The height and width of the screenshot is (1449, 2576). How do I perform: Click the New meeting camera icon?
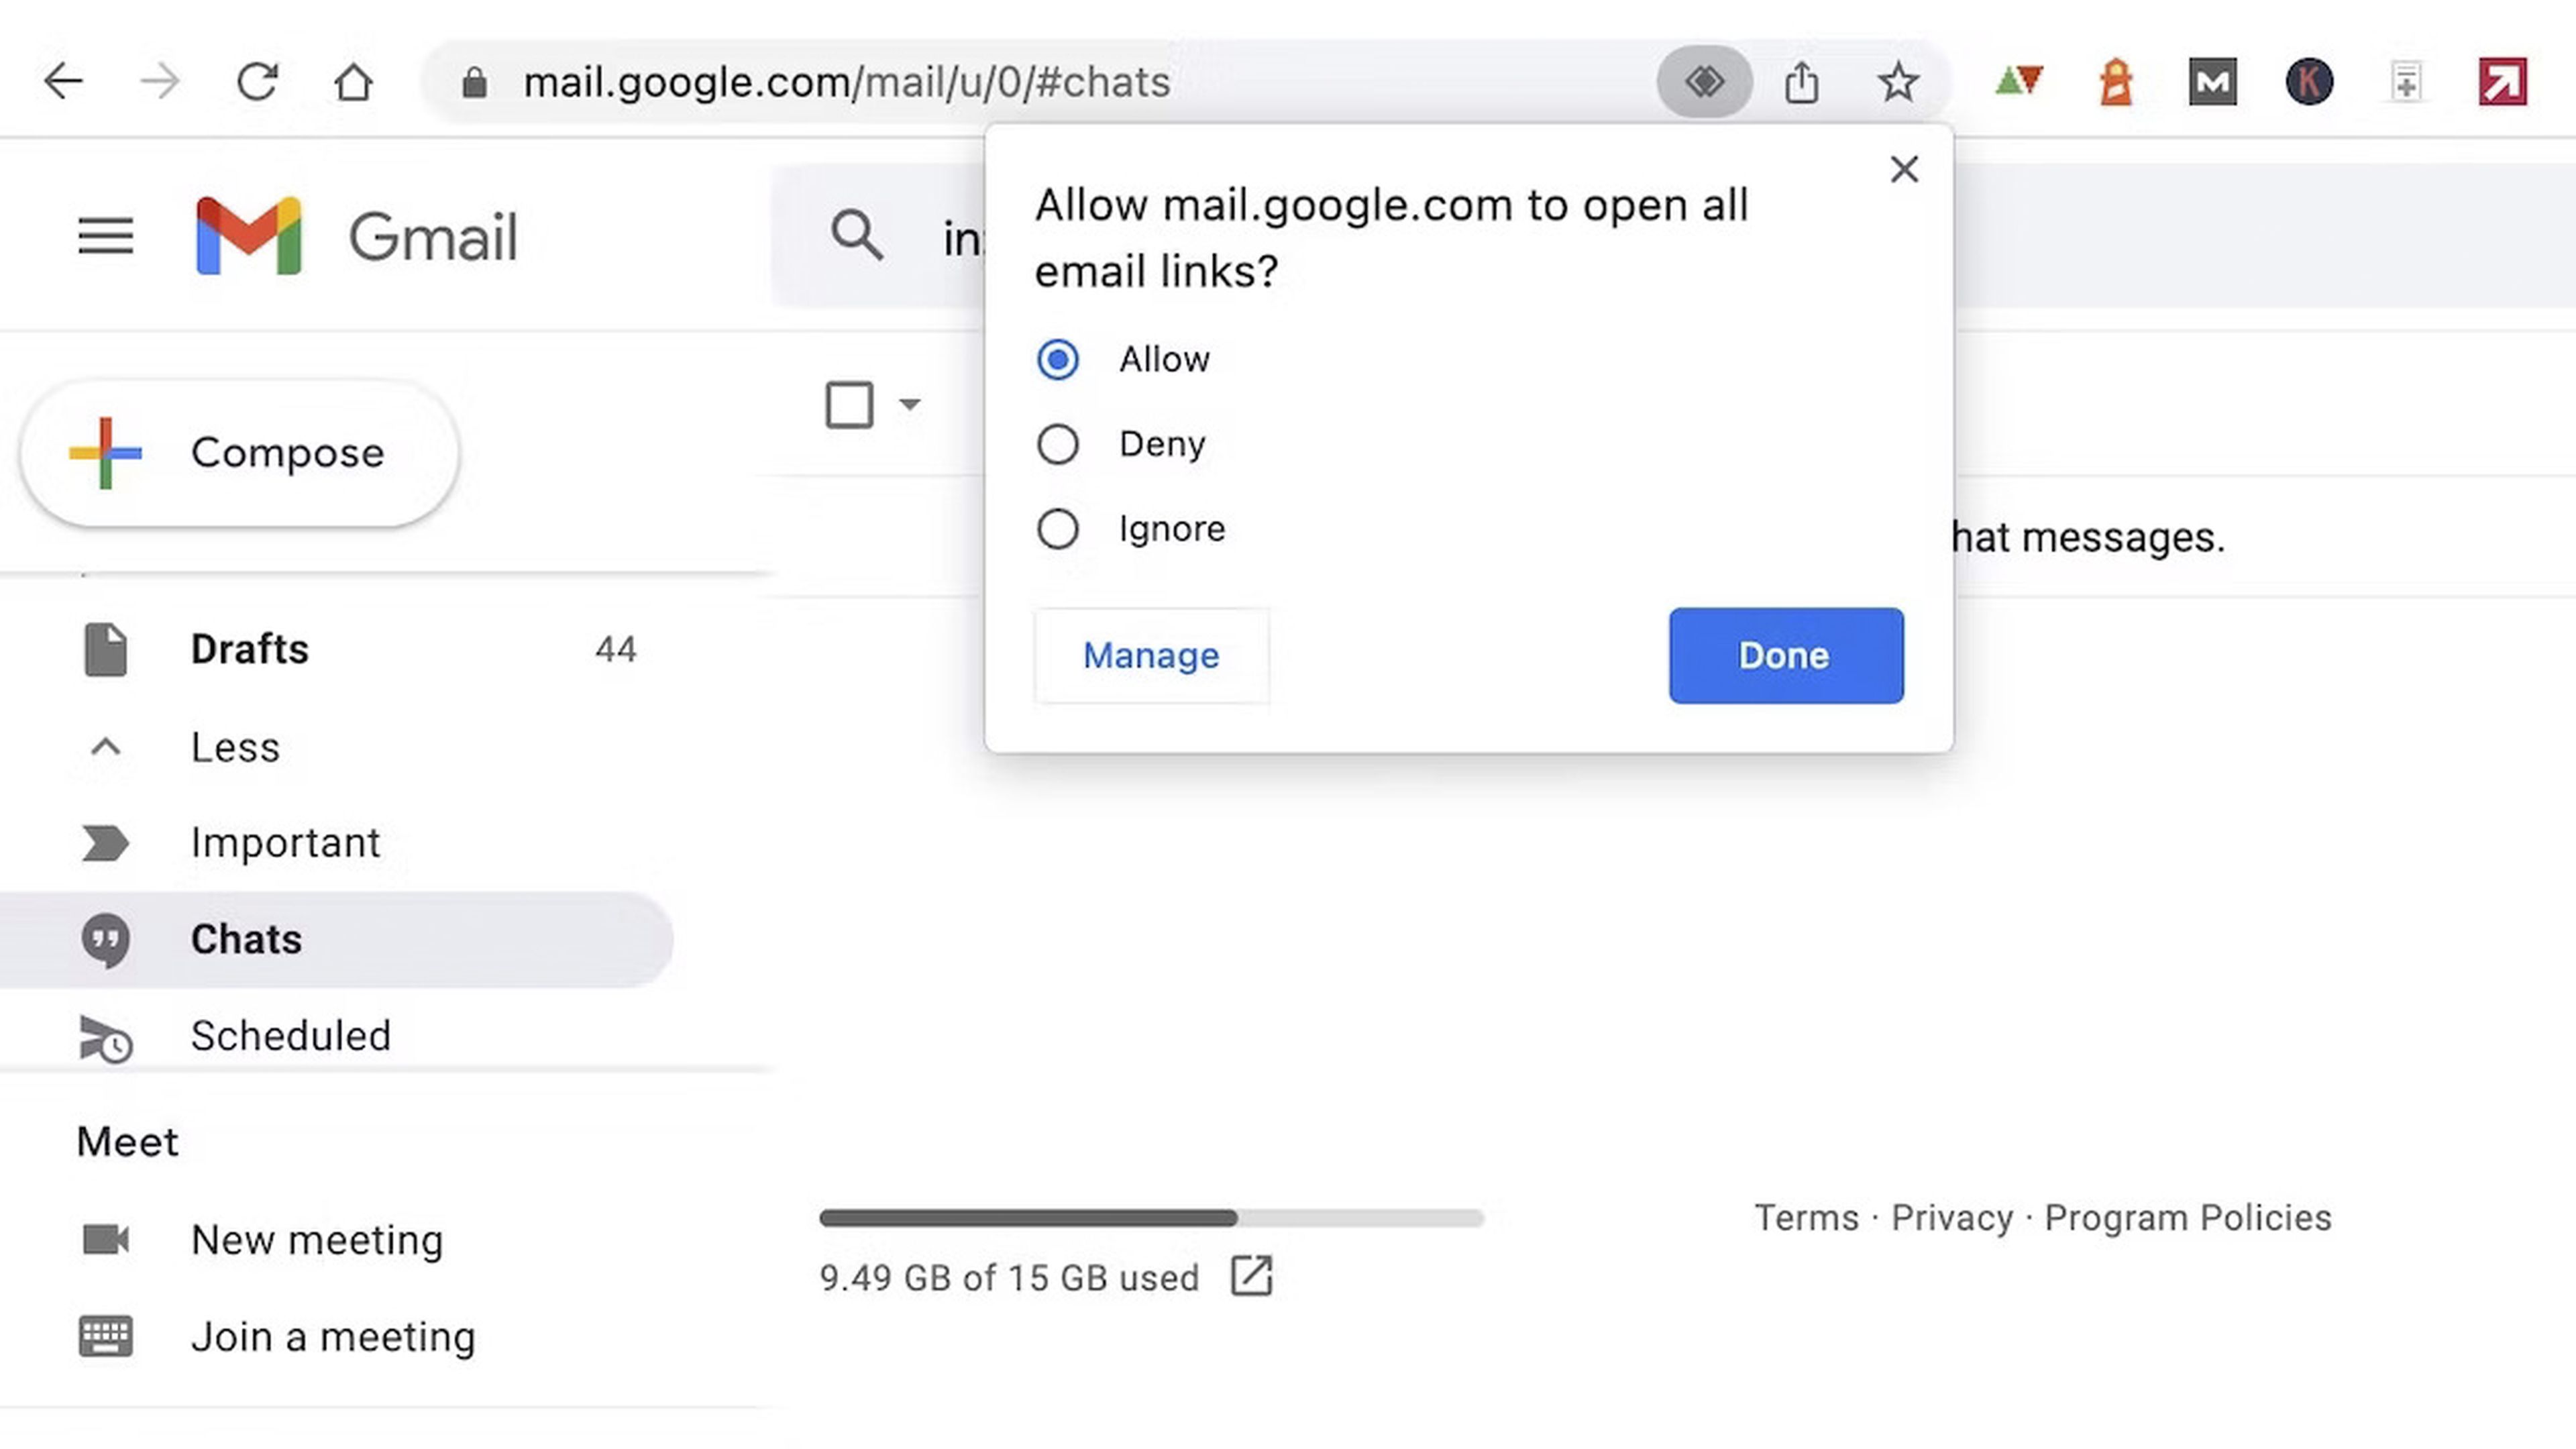pos(106,1238)
